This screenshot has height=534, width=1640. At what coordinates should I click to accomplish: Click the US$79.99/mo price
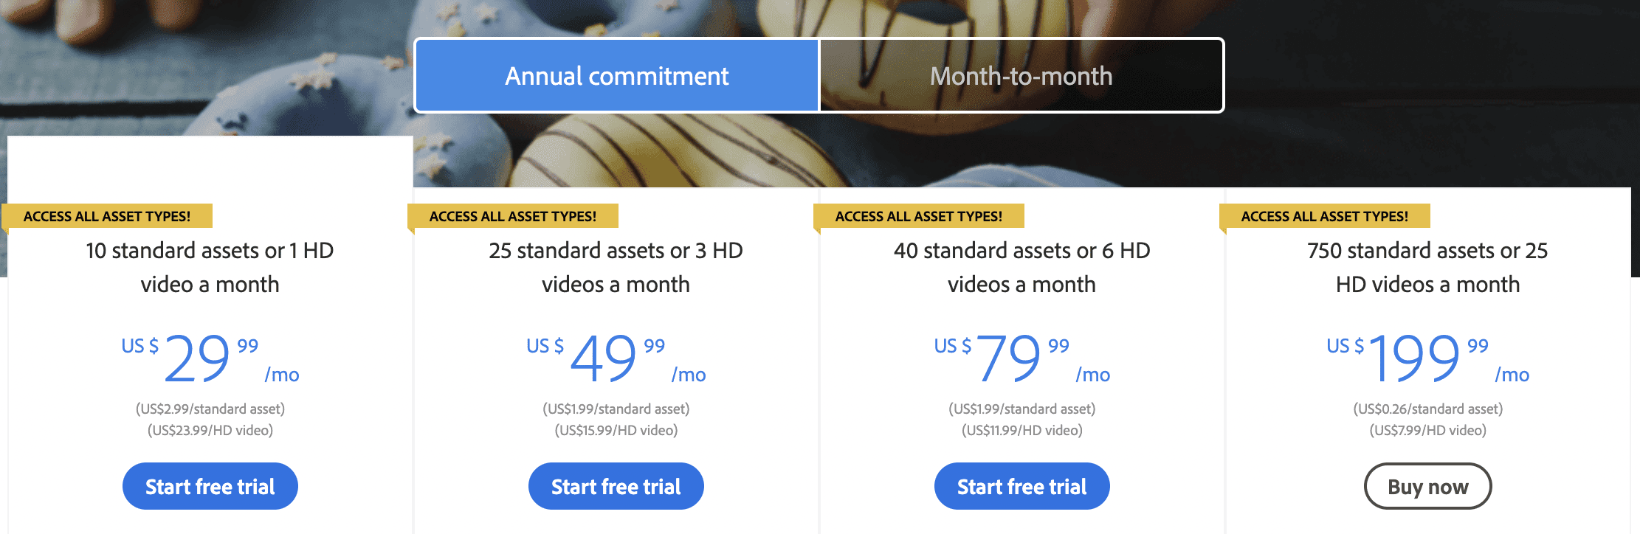[1021, 358]
